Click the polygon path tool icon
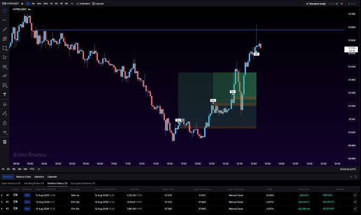361x215 pixels. click(5, 57)
